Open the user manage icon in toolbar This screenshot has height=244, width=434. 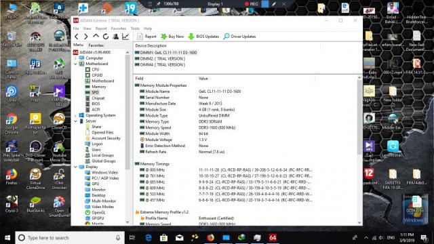[116, 37]
